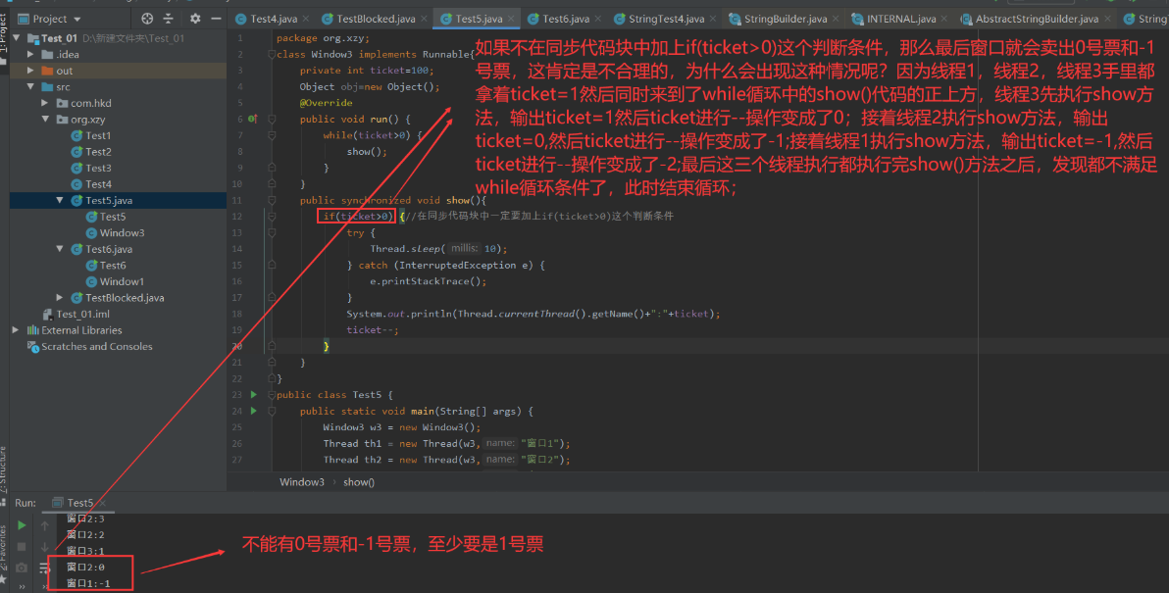The image size is (1169, 593).
Task: Click the down-the-stack-trace arrow in Run panel
Action: coord(45,547)
